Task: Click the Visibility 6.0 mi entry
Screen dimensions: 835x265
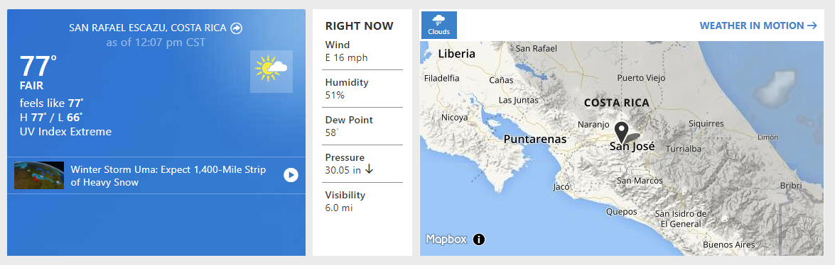Action: (362, 201)
